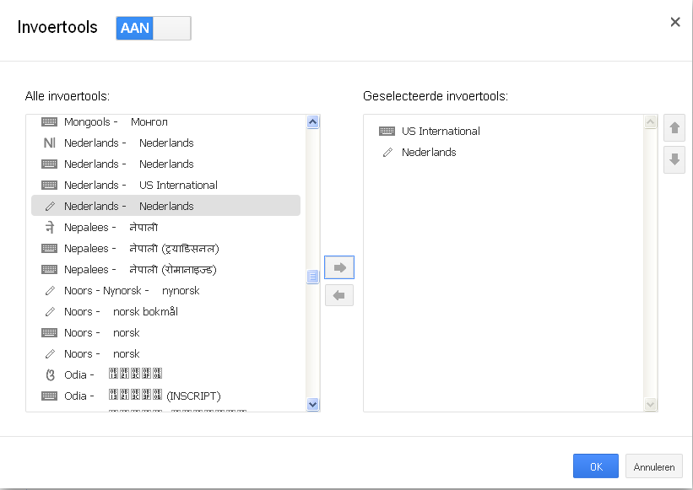Select Nederlands - US International keyboard
Screen dimensions: 693x490
(x=140, y=186)
